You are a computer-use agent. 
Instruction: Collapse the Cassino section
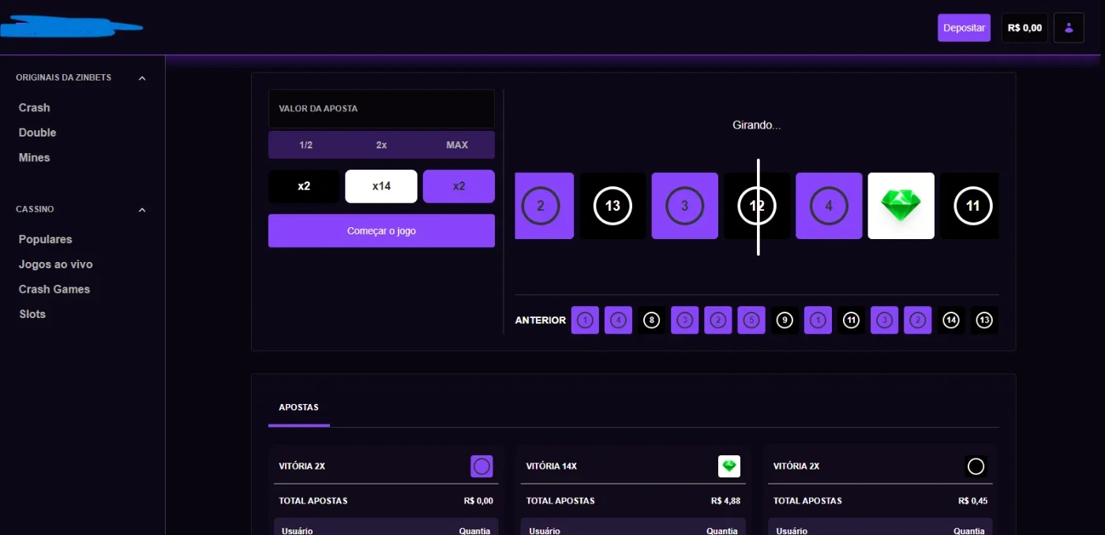pos(142,210)
